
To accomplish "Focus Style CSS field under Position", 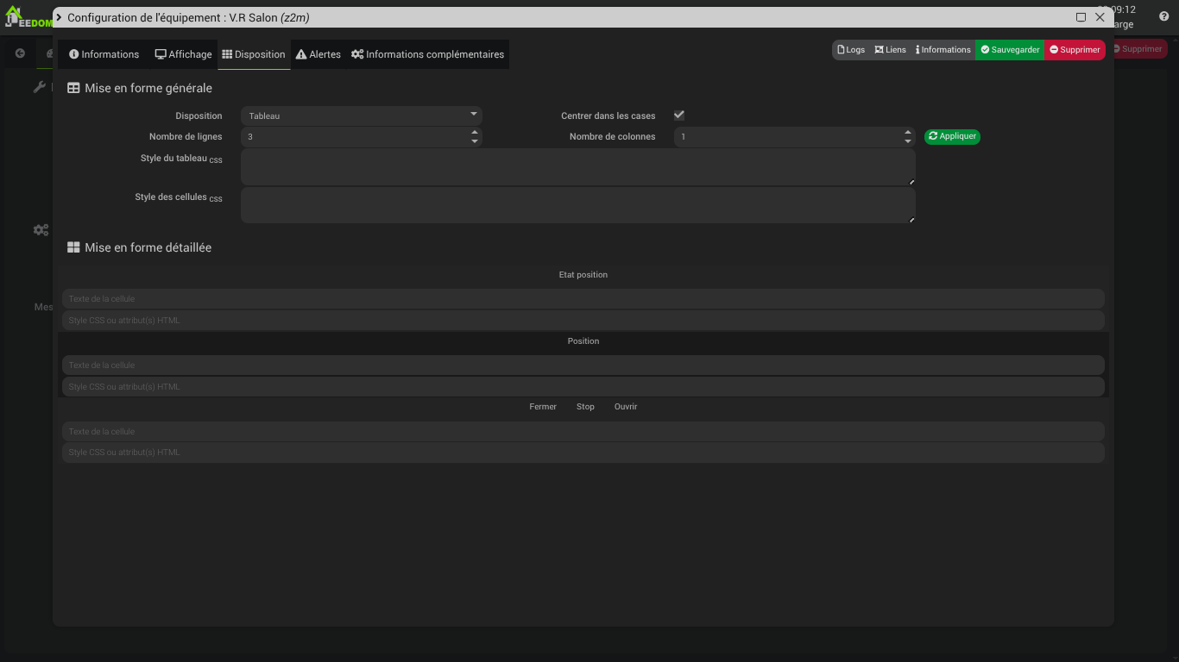I will (x=583, y=387).
